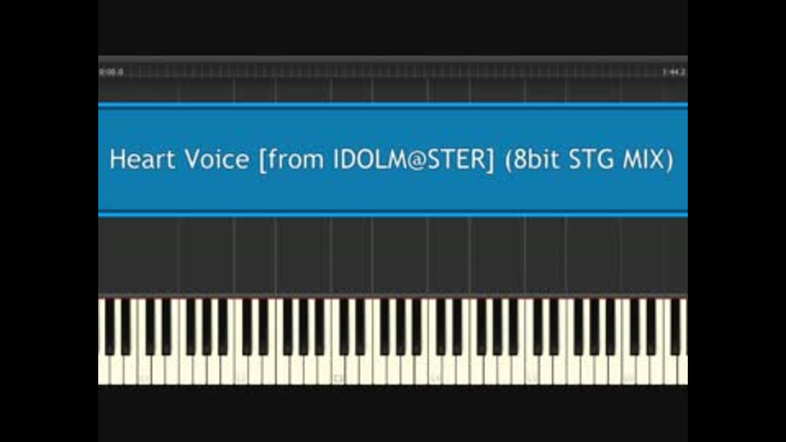This screenshot has height=442, width=786.
Task: Click the word IDOLM@STER in the title
Action: tap(413, 160)
